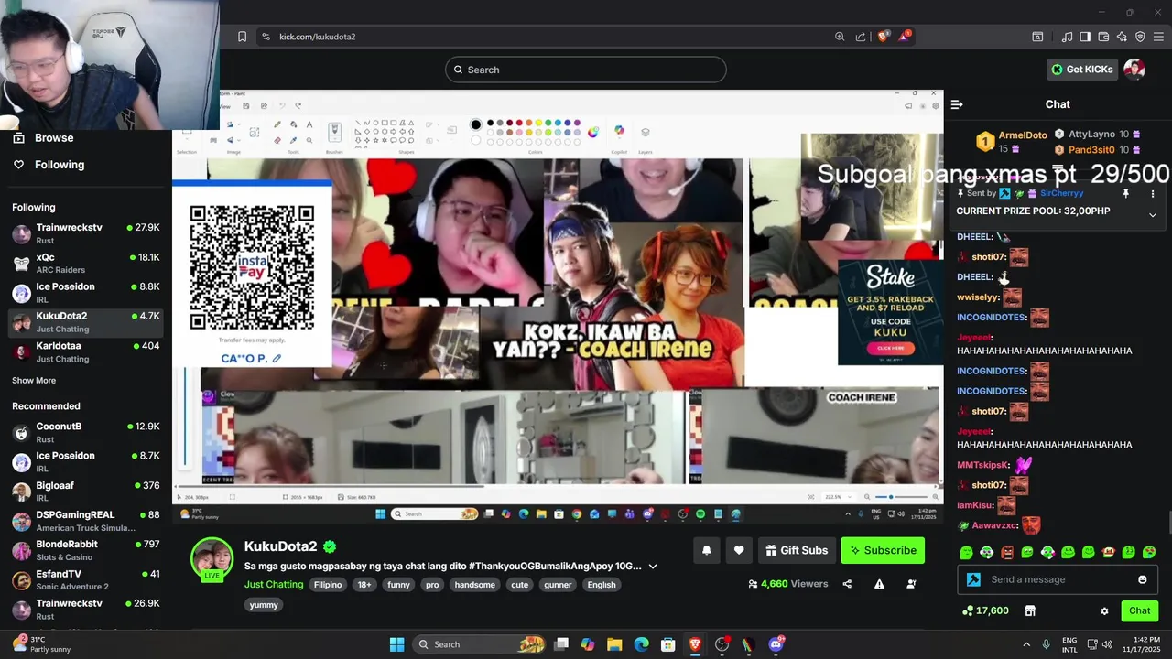Image resolution: width=1172 pixels, height=659 pixels.
Task: Open the Brave Shields lion icon
Action: coord(884,37)
